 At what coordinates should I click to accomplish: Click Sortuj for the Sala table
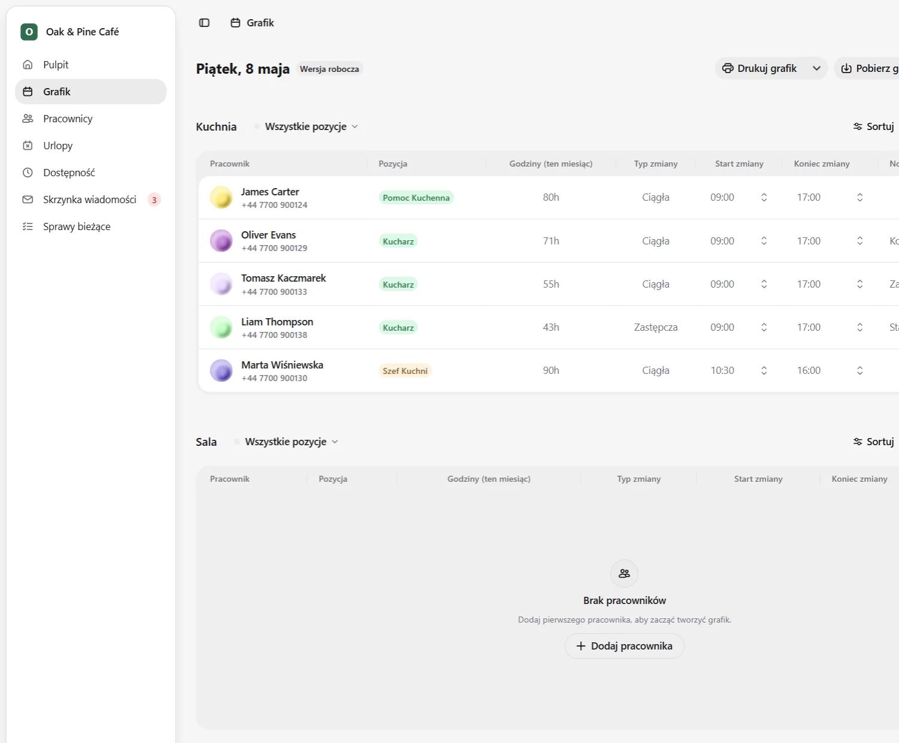tap(874, 442)
